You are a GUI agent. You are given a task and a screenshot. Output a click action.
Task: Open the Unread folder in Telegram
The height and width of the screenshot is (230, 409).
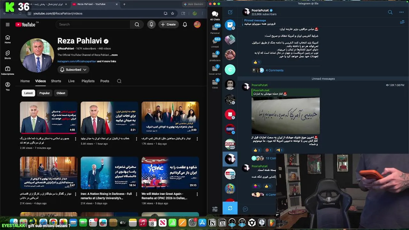coord(215,42)
